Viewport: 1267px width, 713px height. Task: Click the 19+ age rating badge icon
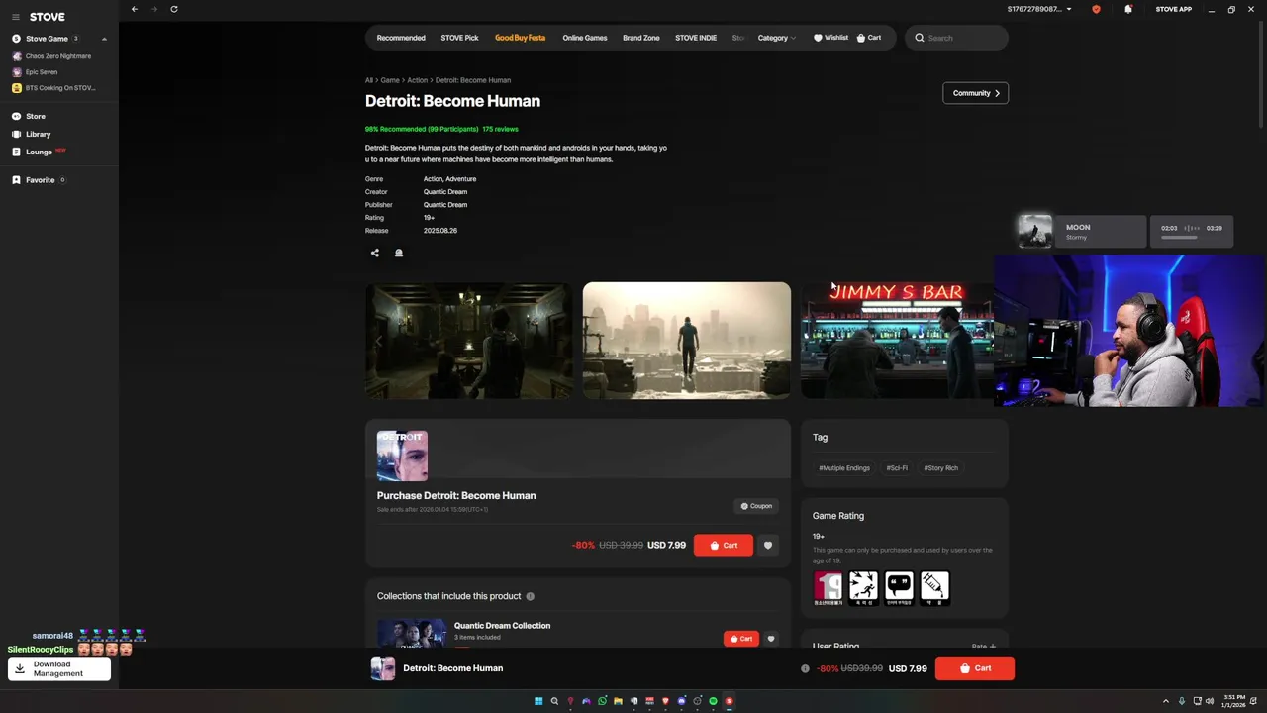828,588
